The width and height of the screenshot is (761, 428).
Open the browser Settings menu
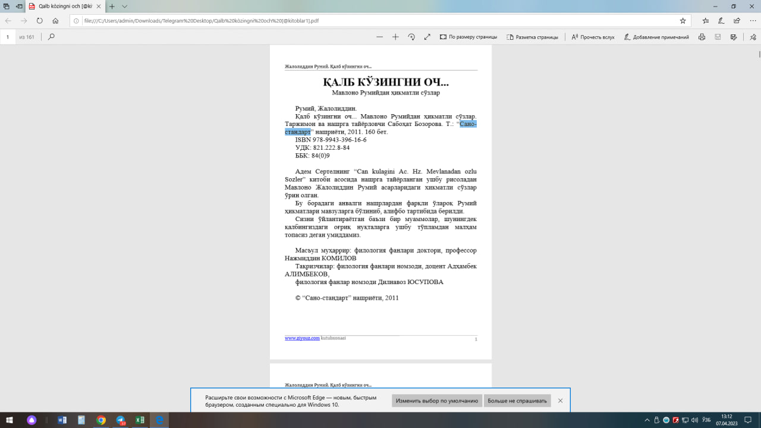[x=754, y=20]
